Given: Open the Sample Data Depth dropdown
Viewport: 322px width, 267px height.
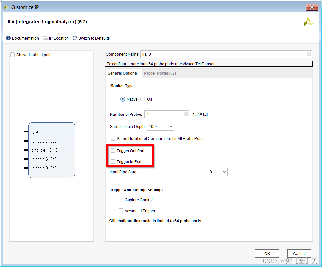Looking at the screenshot, I should (x=160, y=127).
